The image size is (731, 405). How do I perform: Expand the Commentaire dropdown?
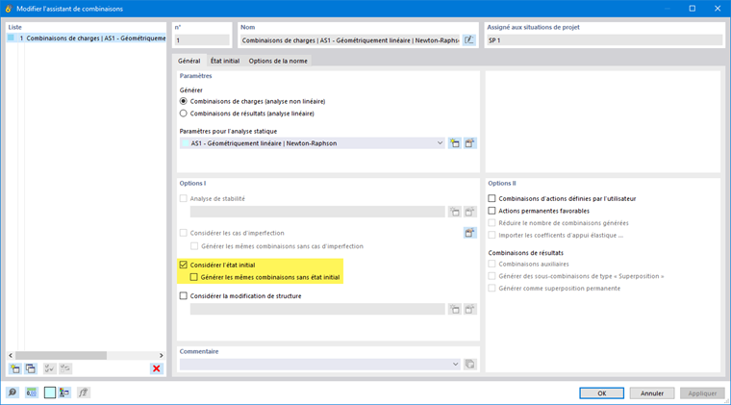456,364
